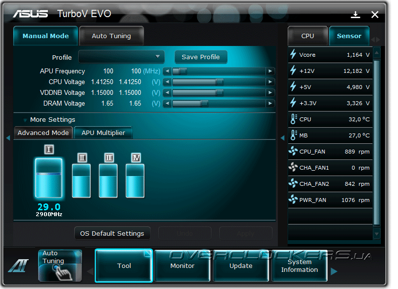Minimize to tray with download-arrow icon

click(x=356, y=15)
